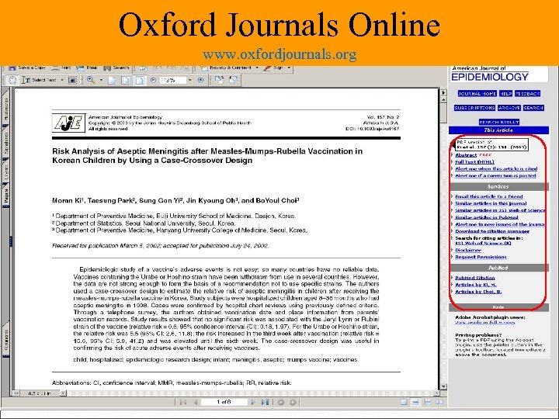The image size is (559, 419).
Task: Select Continuous-Facing layout icon
Action: (x=428, y=402)
